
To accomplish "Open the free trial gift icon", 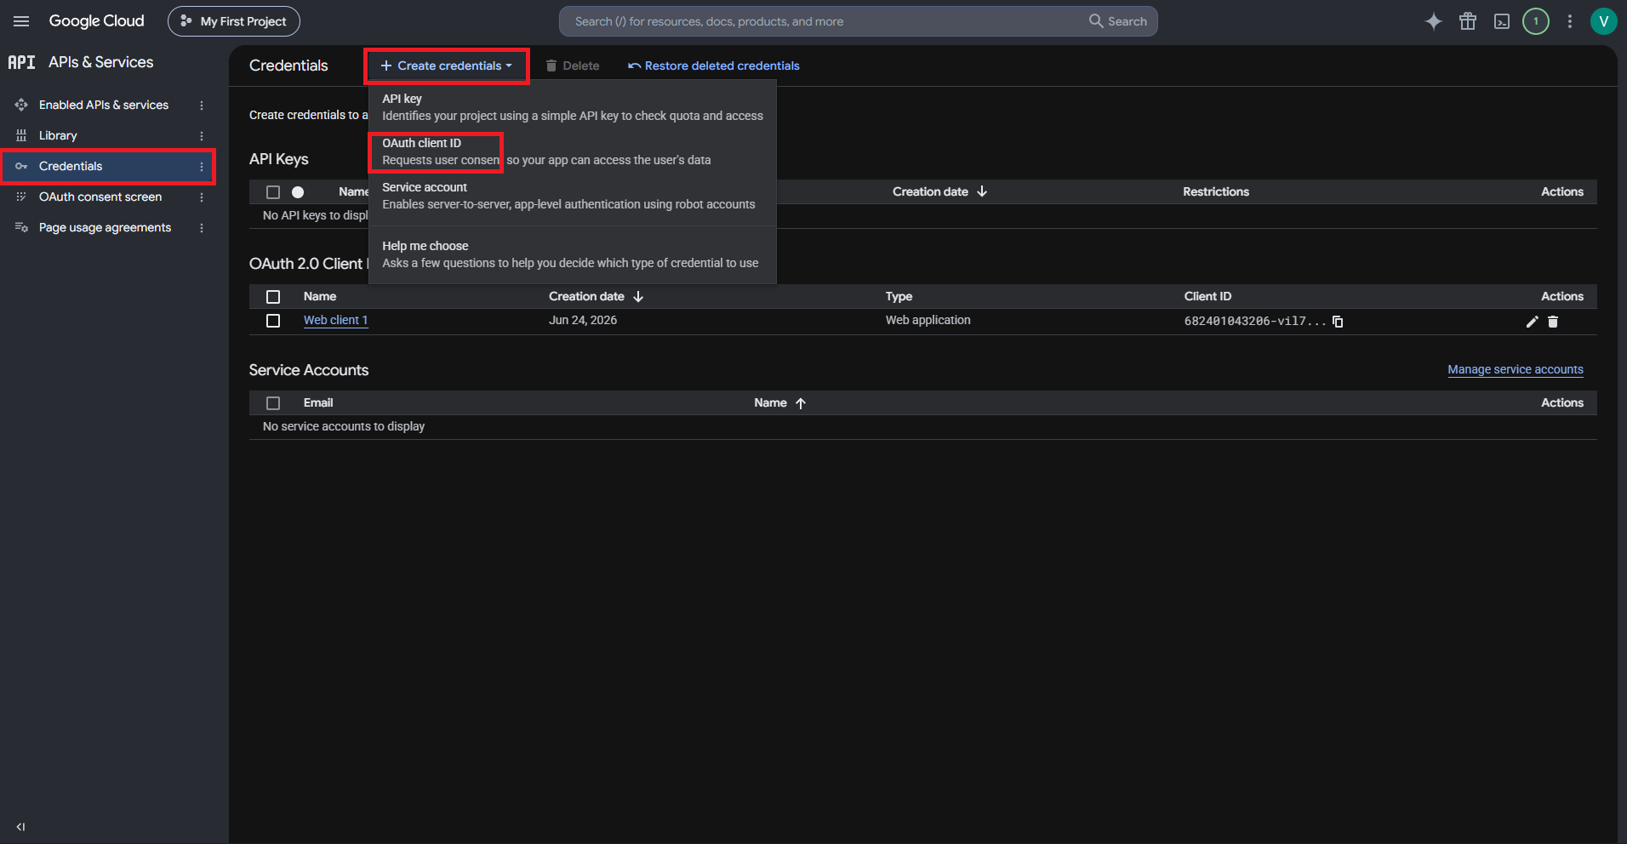I will pos(1468,21).
